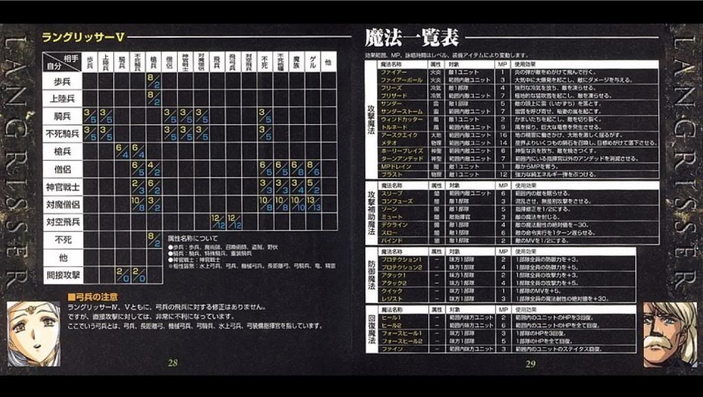
Task: Click the '回復魔法' category label
Action: (x=371, y=329)
